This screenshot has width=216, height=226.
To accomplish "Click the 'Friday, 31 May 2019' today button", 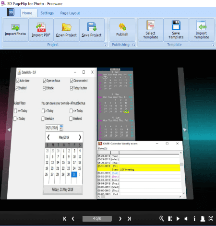I will click(62, 190).
